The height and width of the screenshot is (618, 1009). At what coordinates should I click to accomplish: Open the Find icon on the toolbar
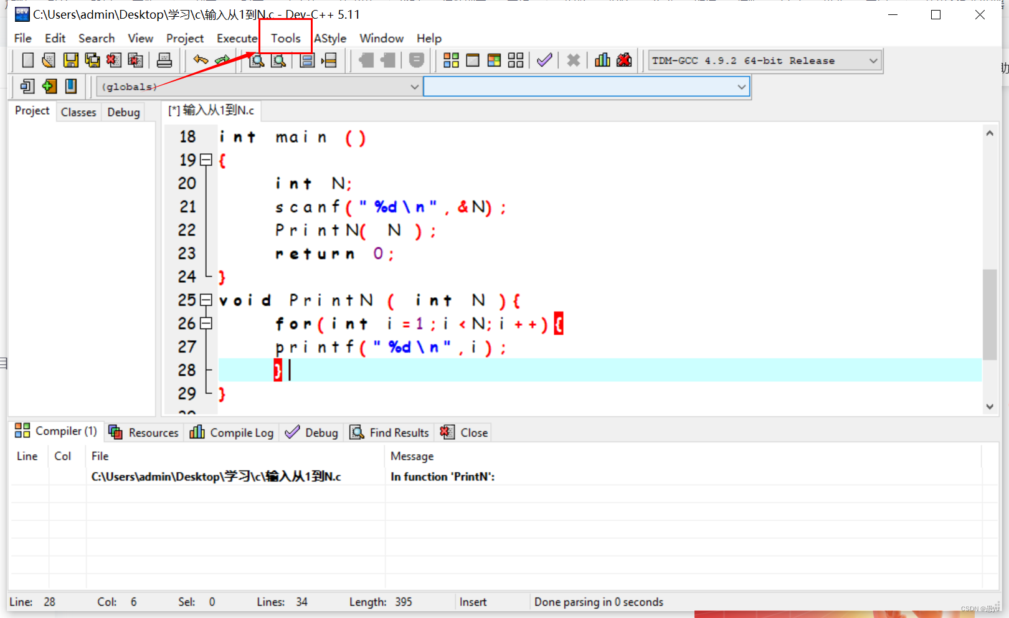(256, 60)
